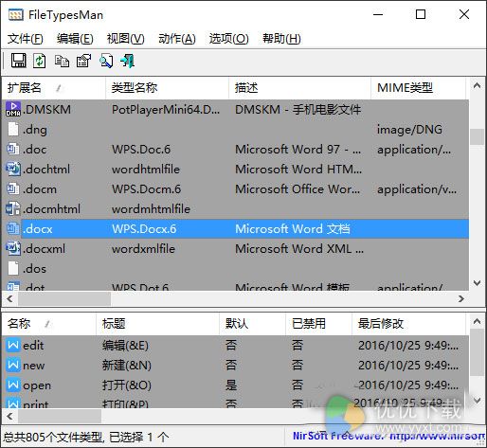The height and width of the screenshot is (448, 487).
Task: Click the WPS icon beside new action
Action: [13, 365]
